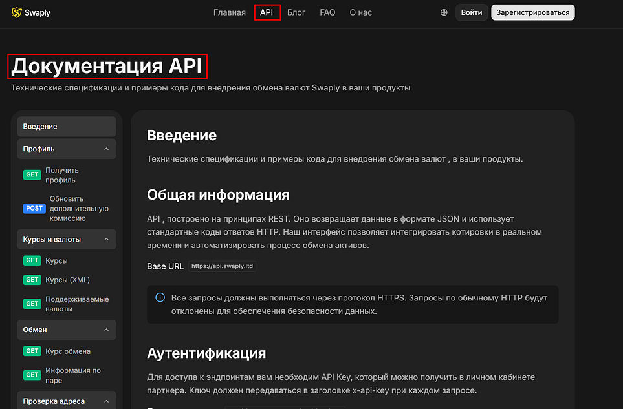Viewport: 623px width, 409px height.
Task: Click the Обмен section header label
Action: pos(35,330)
